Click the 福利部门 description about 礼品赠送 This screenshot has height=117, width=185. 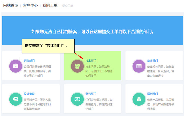coord(161,104)
